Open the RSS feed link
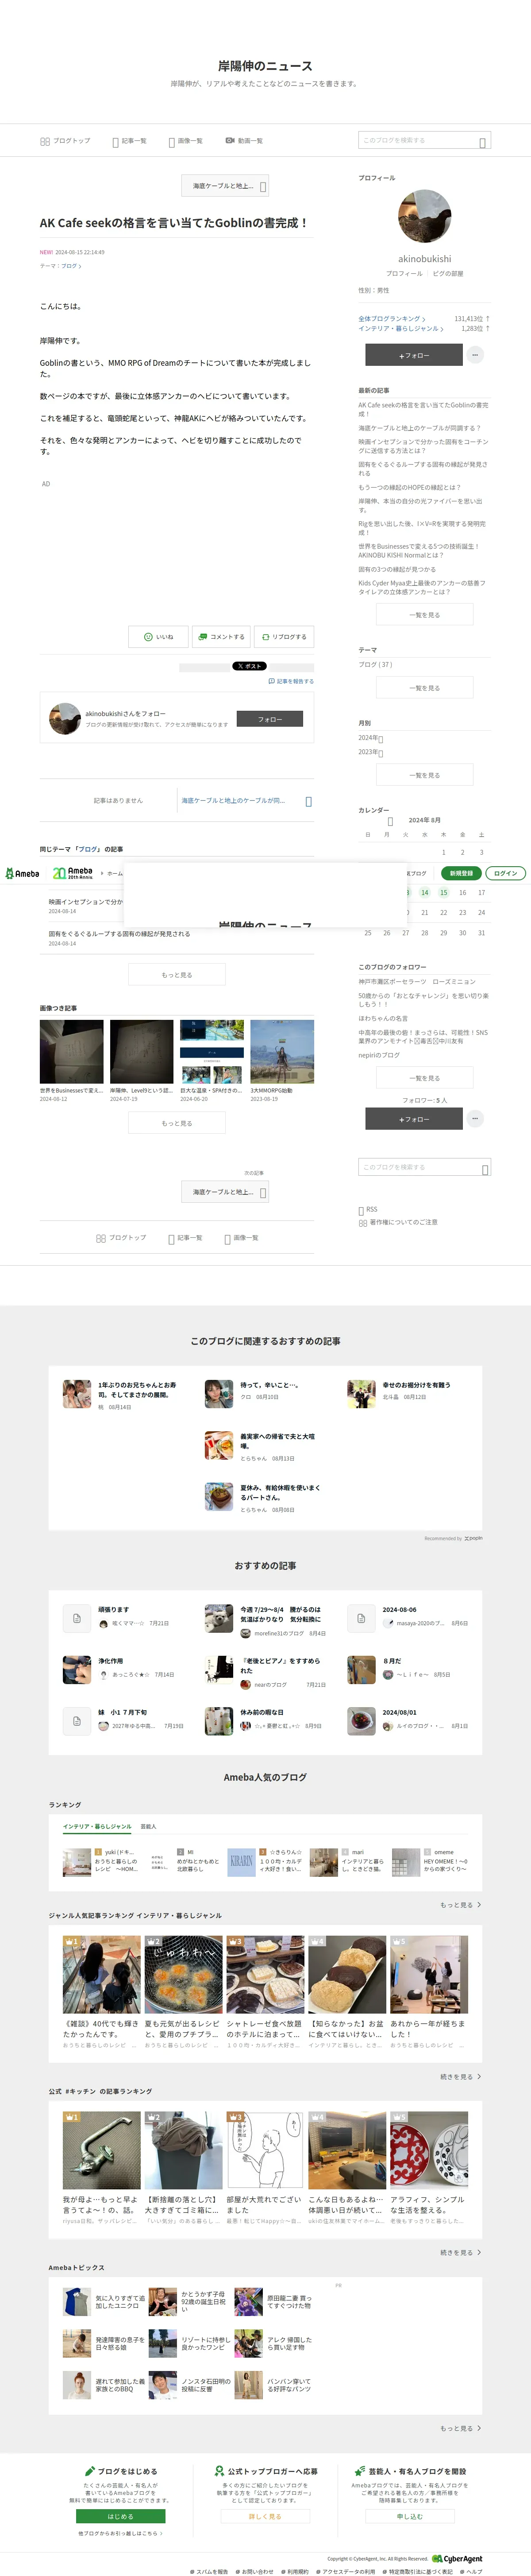This screenshot has width=531, height=2576. click(x=368, y=1210)
